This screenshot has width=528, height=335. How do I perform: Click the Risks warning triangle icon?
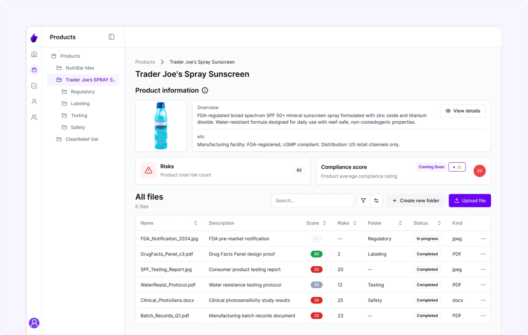tap(148, 170)
